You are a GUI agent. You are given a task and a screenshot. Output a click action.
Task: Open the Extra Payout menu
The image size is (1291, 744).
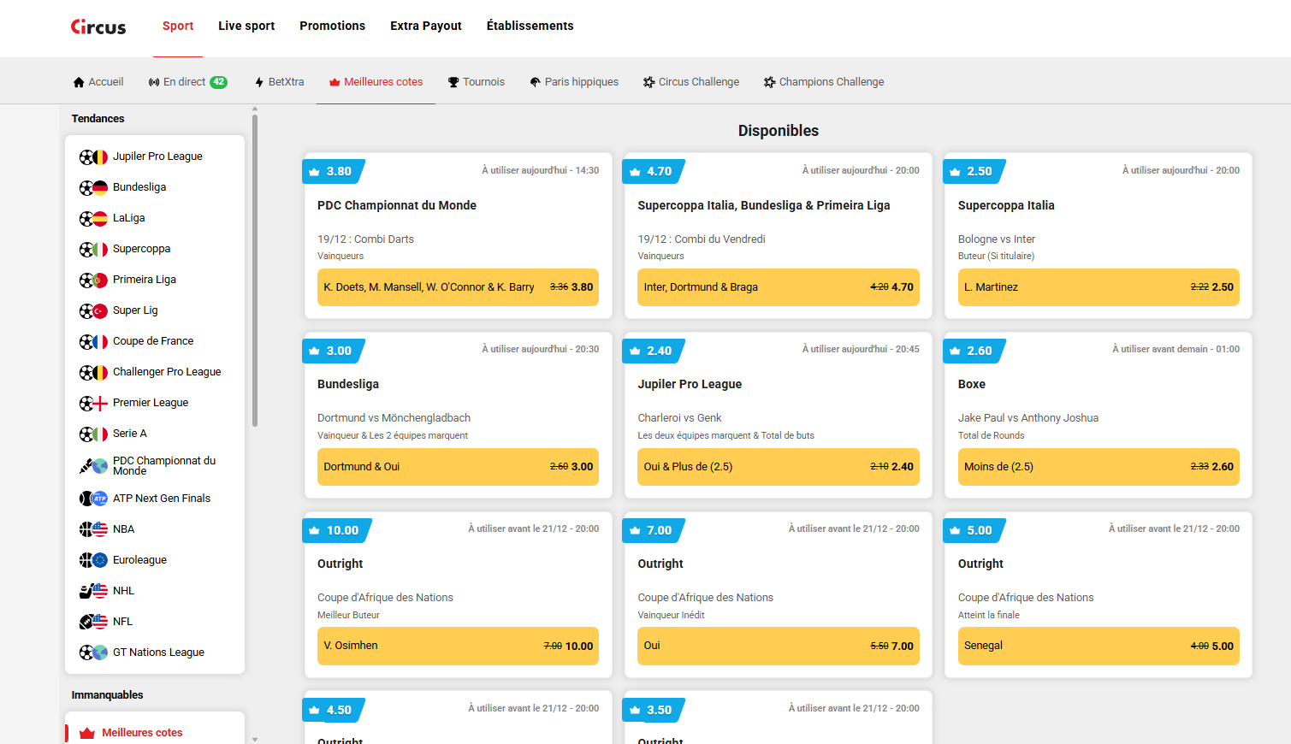coord(426,26)
